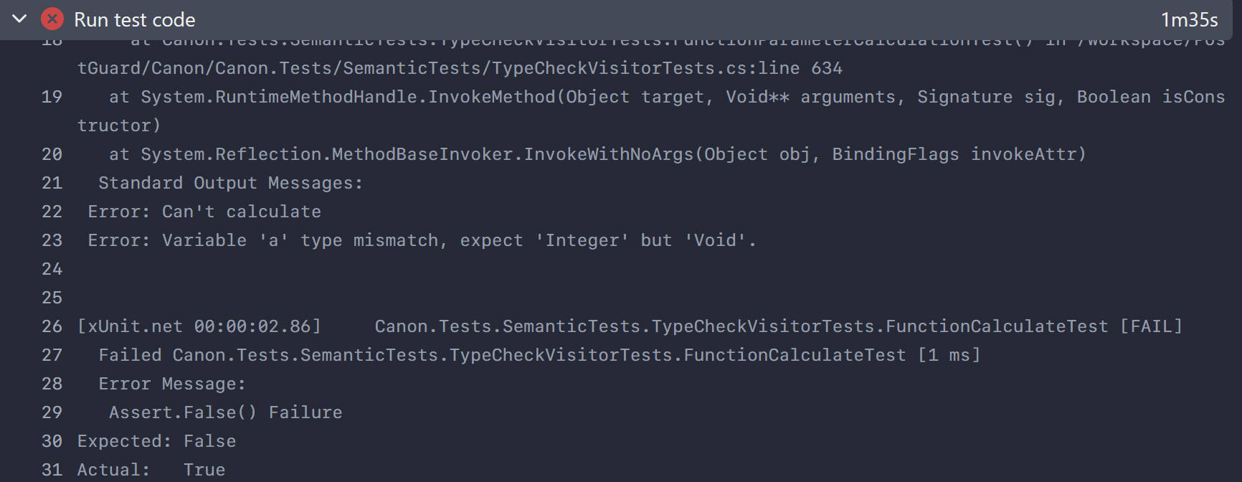Open line 26 xUnit FAIL permalink
The width and height of the screenshot is (1242, 482).
(x=52, y=326)
